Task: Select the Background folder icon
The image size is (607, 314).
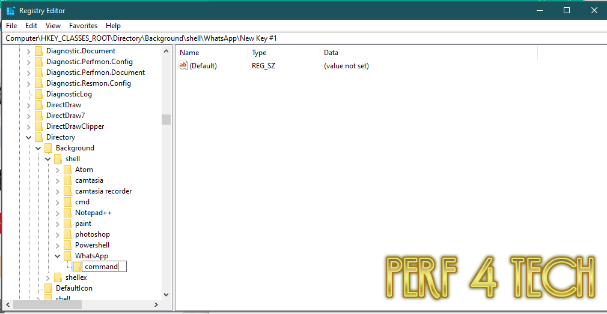Action: [48, 148]
